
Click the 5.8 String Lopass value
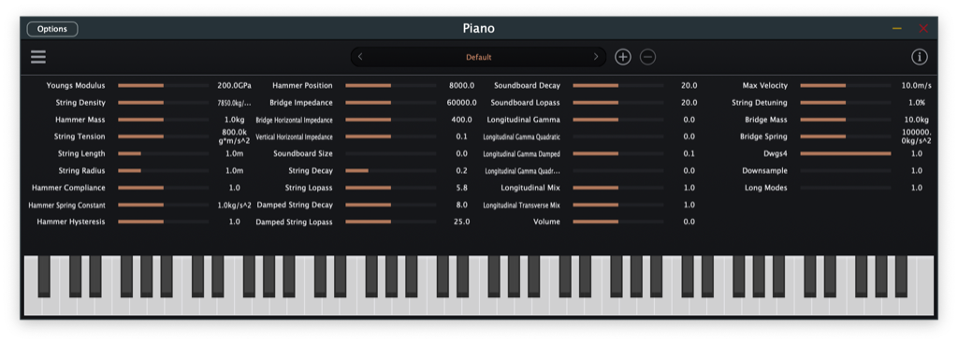pyautogui.click(x=462, y=188)
